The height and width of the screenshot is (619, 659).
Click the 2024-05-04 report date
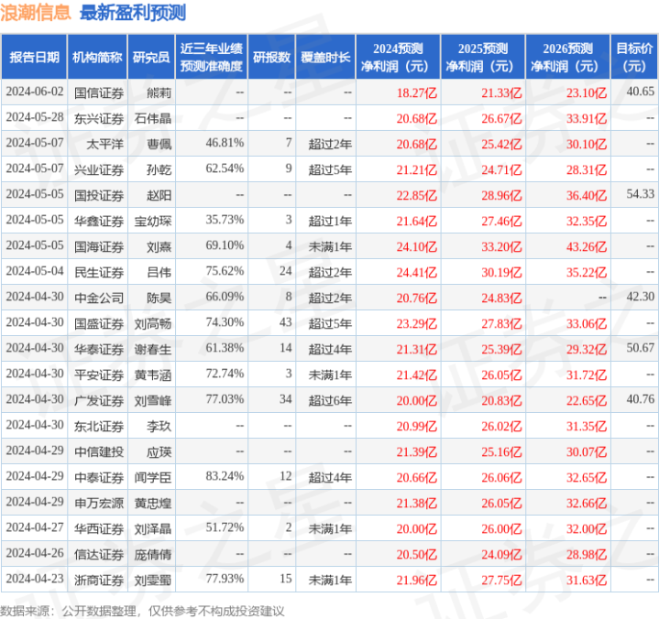tap(35, 271)
